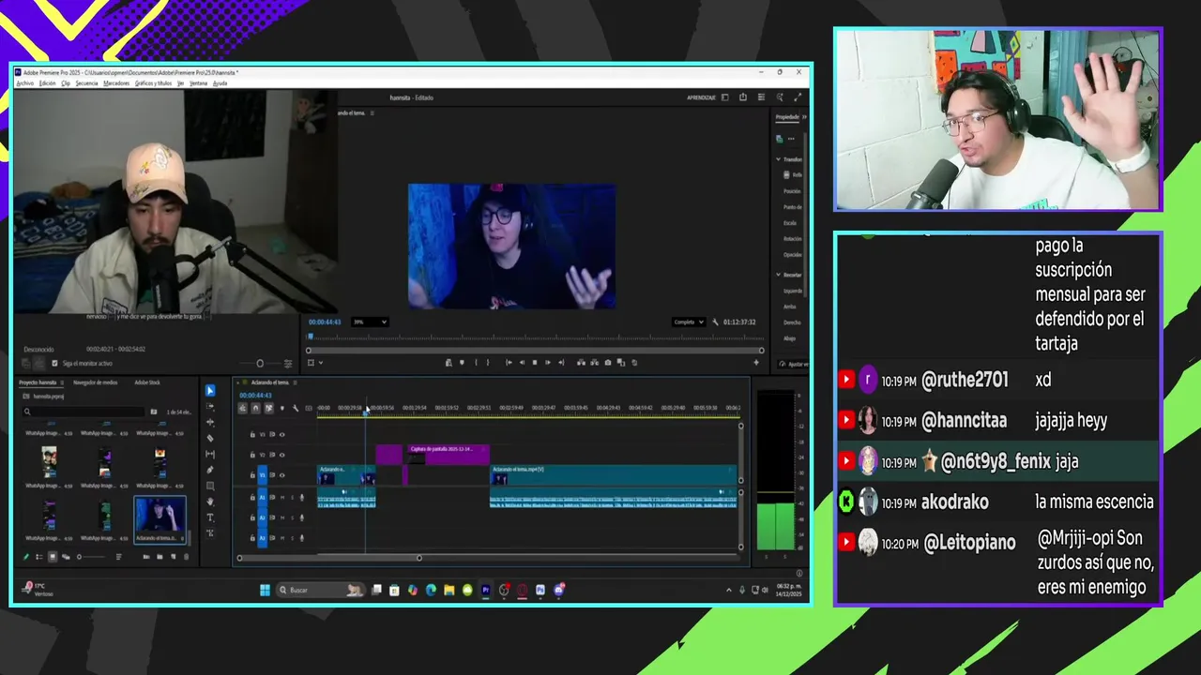Click the project panel search field
Image resolution: width=1201 pixels, height=675 pixels.
point(84,411)
